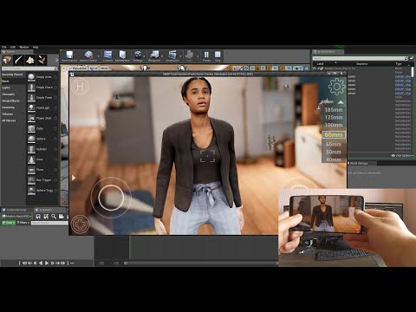Select the Lights category
This screenshot has height=312, width=416.
point(6,88)
